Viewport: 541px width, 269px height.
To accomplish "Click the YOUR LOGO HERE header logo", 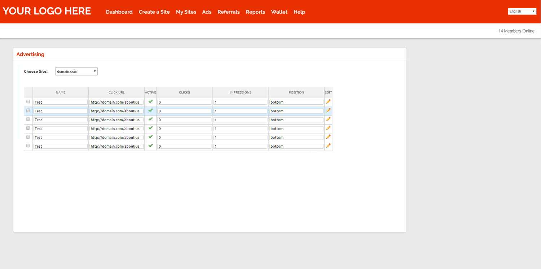I will (47, 11).
